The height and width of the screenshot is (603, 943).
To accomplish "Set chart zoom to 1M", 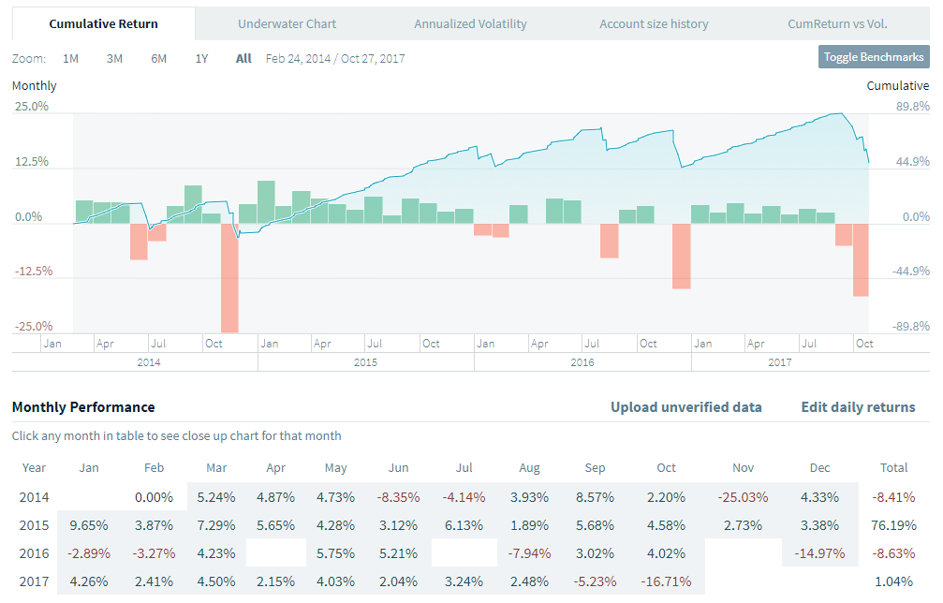I will tap(71, 58).
